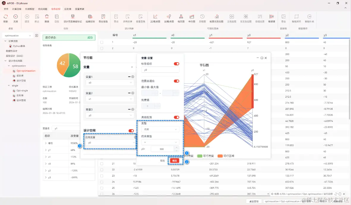Check the checkbox for table row 22

[102, 170]
